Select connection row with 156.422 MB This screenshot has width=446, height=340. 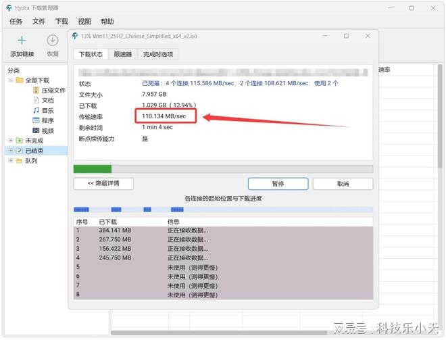click(x=223, y=249)
